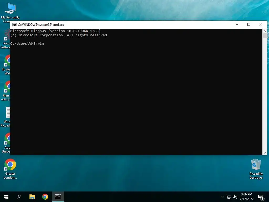Image resolution: width=269 pixels, height=202 pixels.
Task: Select the Plan with Lo... Chrome shortcut
Action: 6,91
